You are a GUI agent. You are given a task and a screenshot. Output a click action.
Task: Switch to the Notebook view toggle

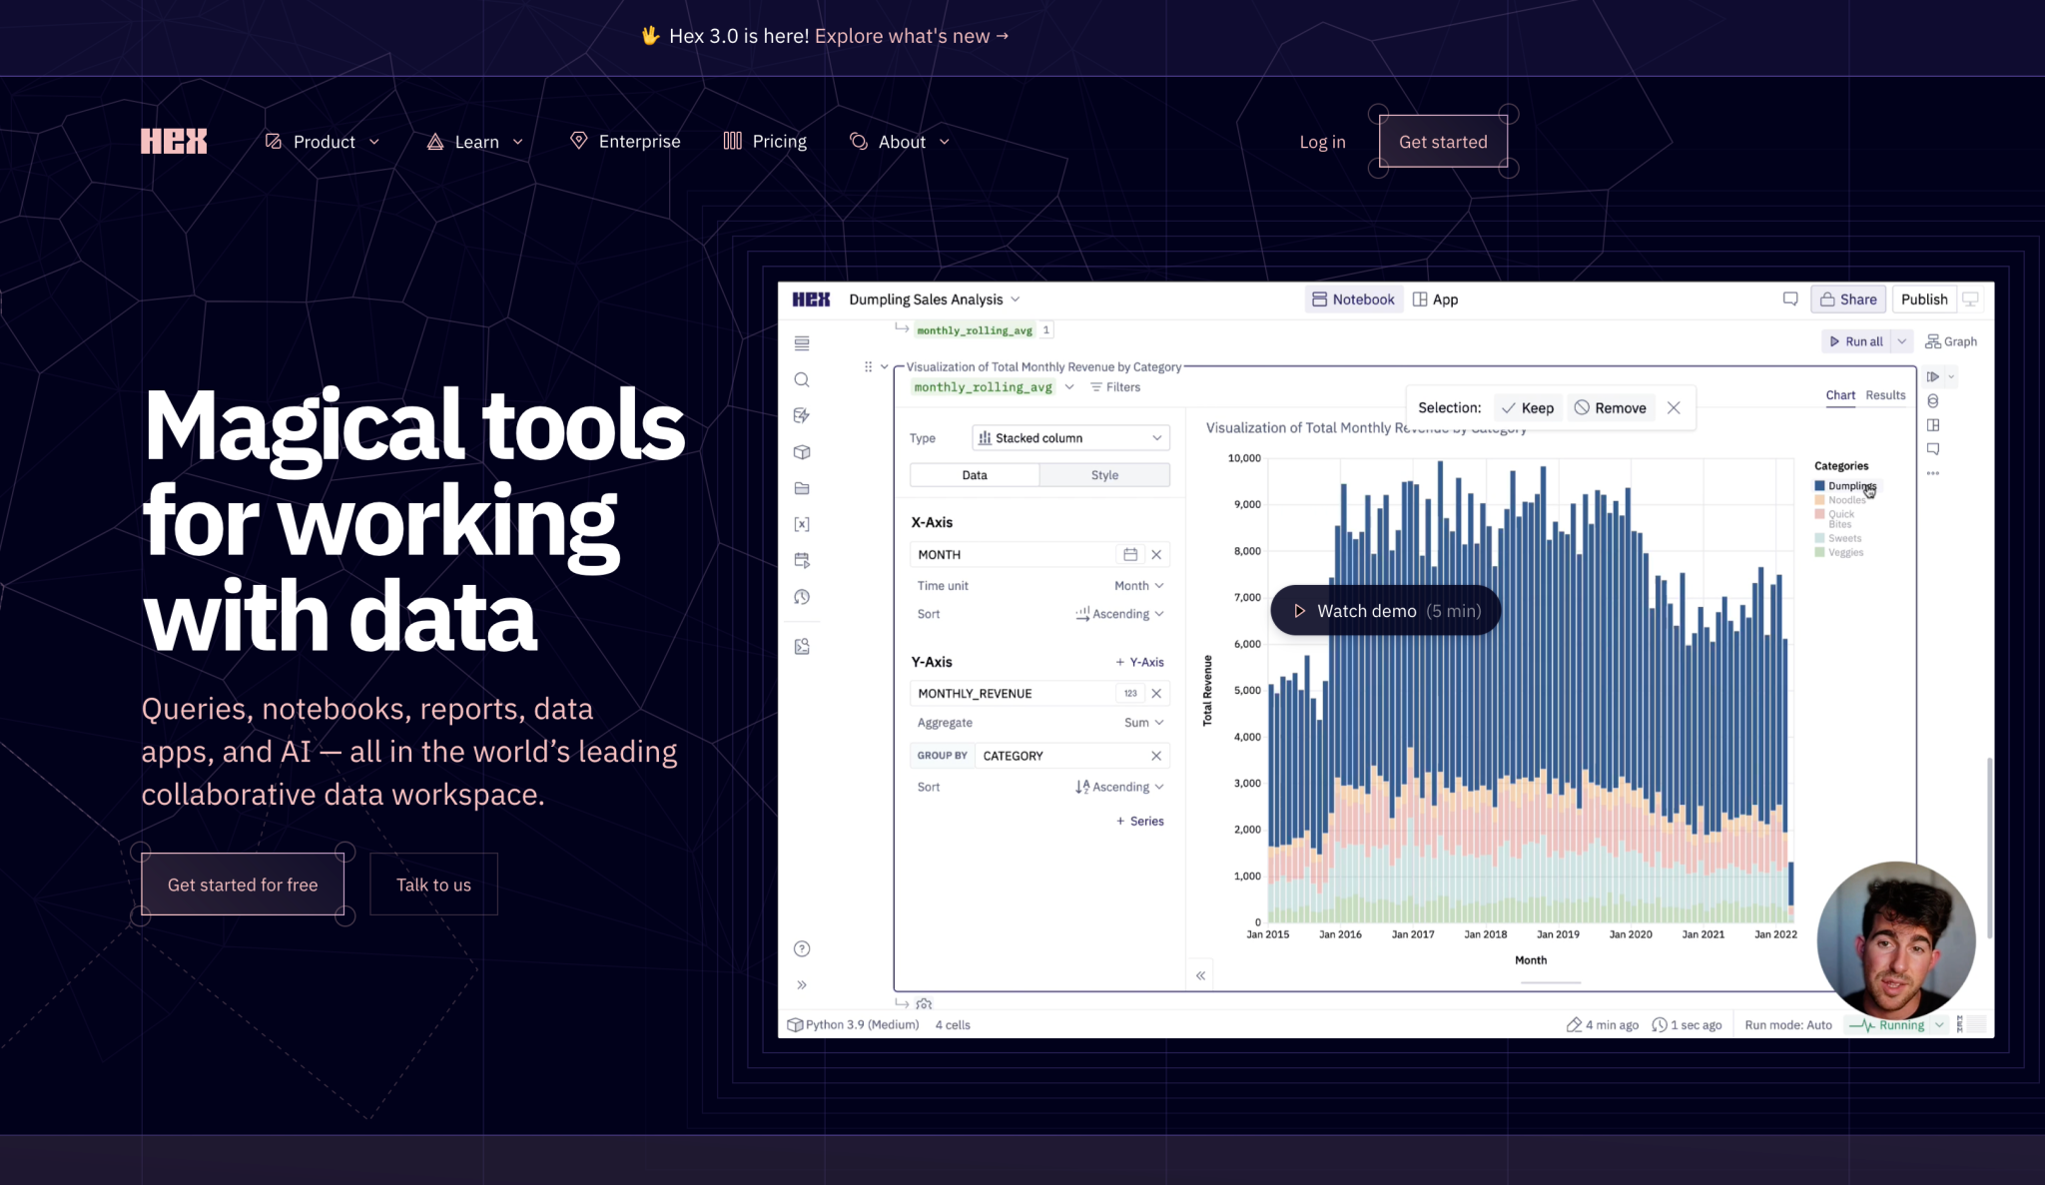1353,299
